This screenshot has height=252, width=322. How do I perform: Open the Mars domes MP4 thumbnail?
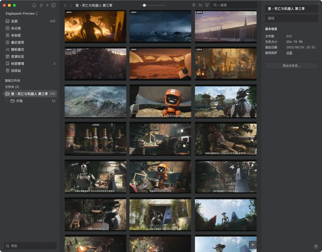(x=160, y=64)
